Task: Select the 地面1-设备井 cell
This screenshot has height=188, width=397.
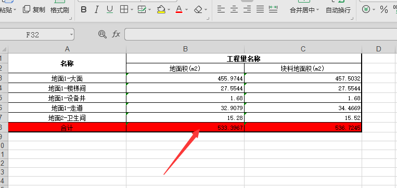Action: pos(67,98)
